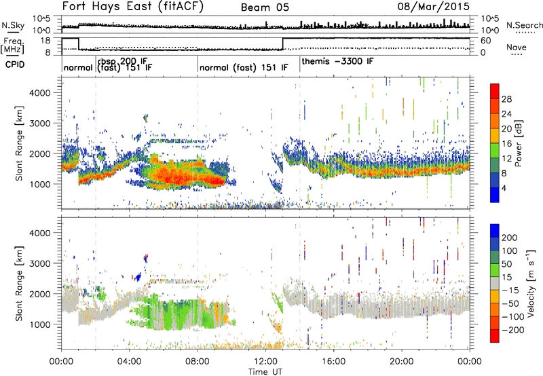543x376 pixels.
Task: Click the 'Beam 05' label
Action: tap(265, 7)
